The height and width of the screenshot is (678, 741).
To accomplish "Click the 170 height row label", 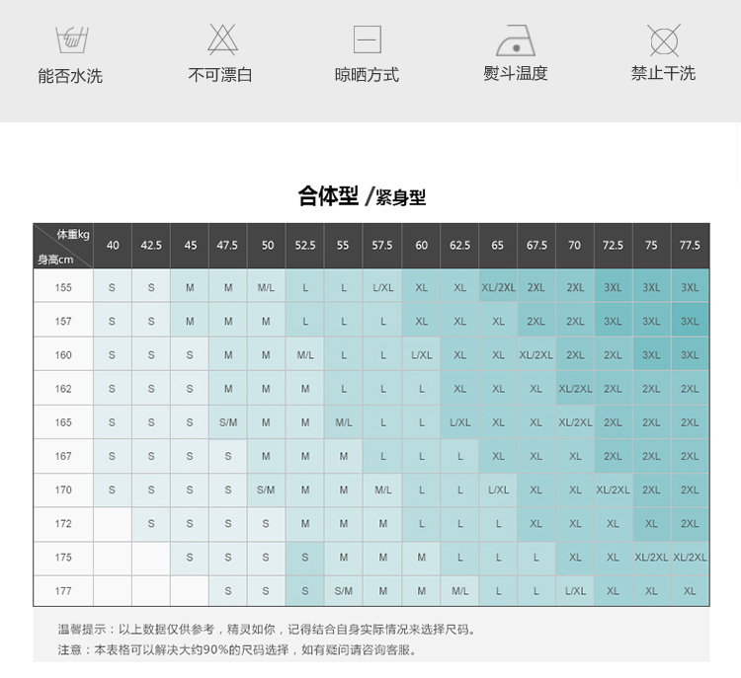I will [x=63, y=490].
